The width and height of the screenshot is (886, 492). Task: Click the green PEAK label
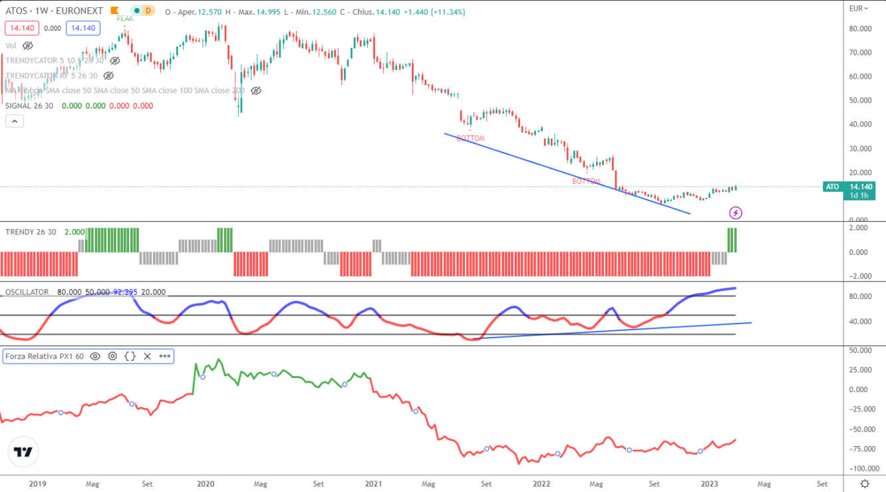pyautogui.click(x=124, y=19)
